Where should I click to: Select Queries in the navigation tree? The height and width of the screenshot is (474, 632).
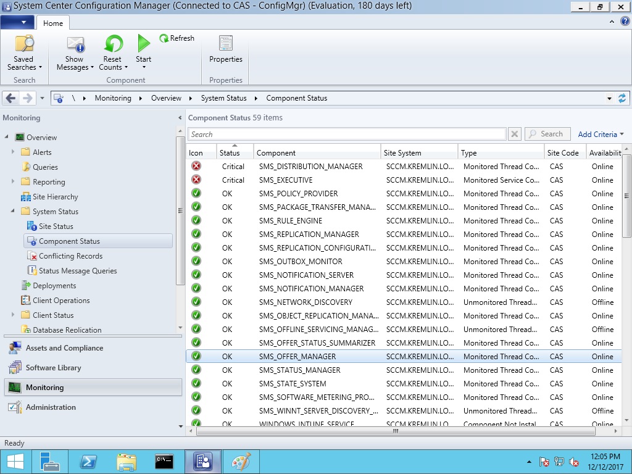45,167
